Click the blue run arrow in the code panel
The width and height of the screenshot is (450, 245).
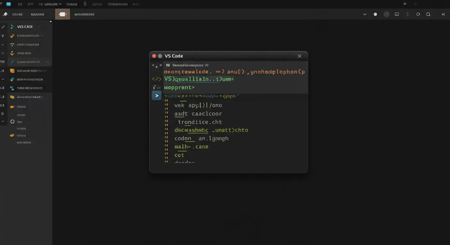156,95
